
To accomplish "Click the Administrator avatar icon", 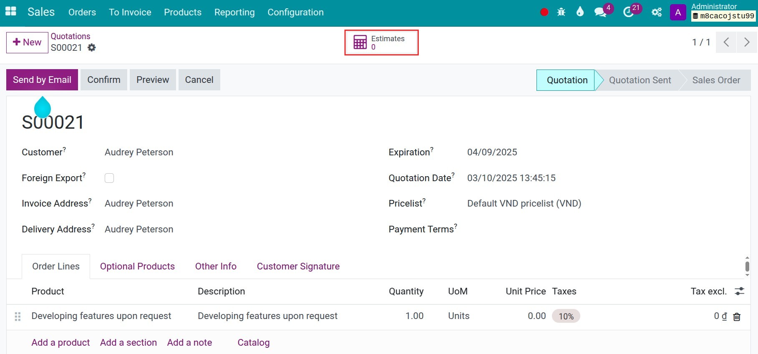I will click(x=678, y=12).
